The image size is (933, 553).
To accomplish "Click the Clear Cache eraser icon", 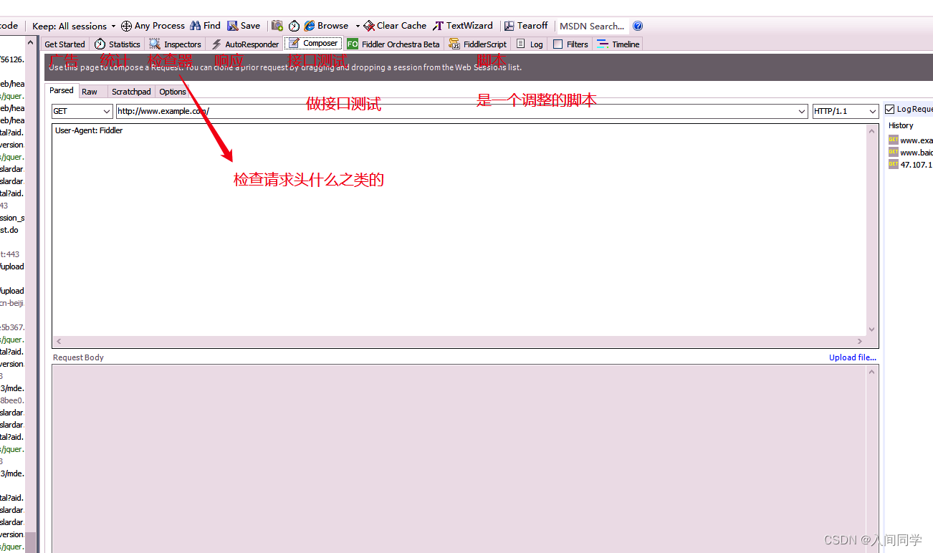I will 369,26.
